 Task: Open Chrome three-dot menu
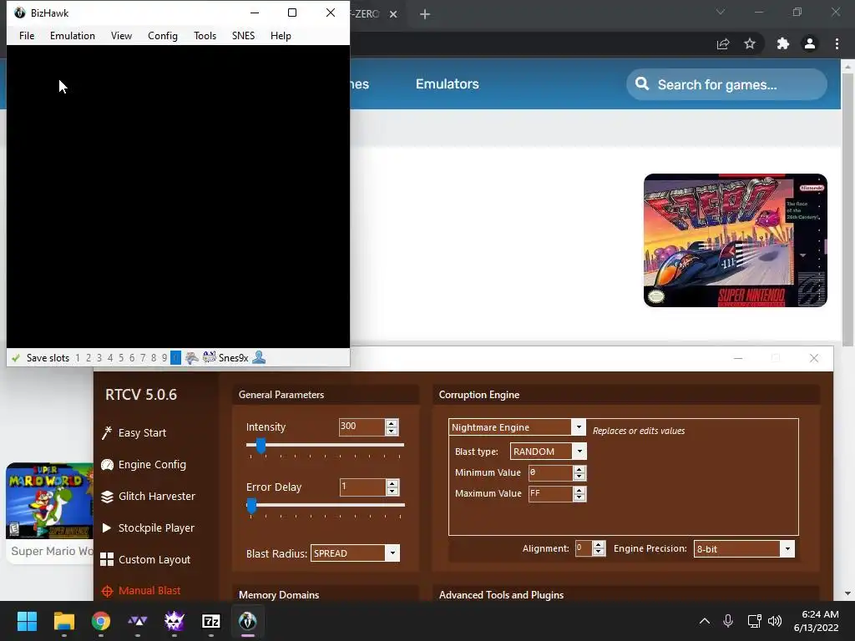click(x=837, y=43)
